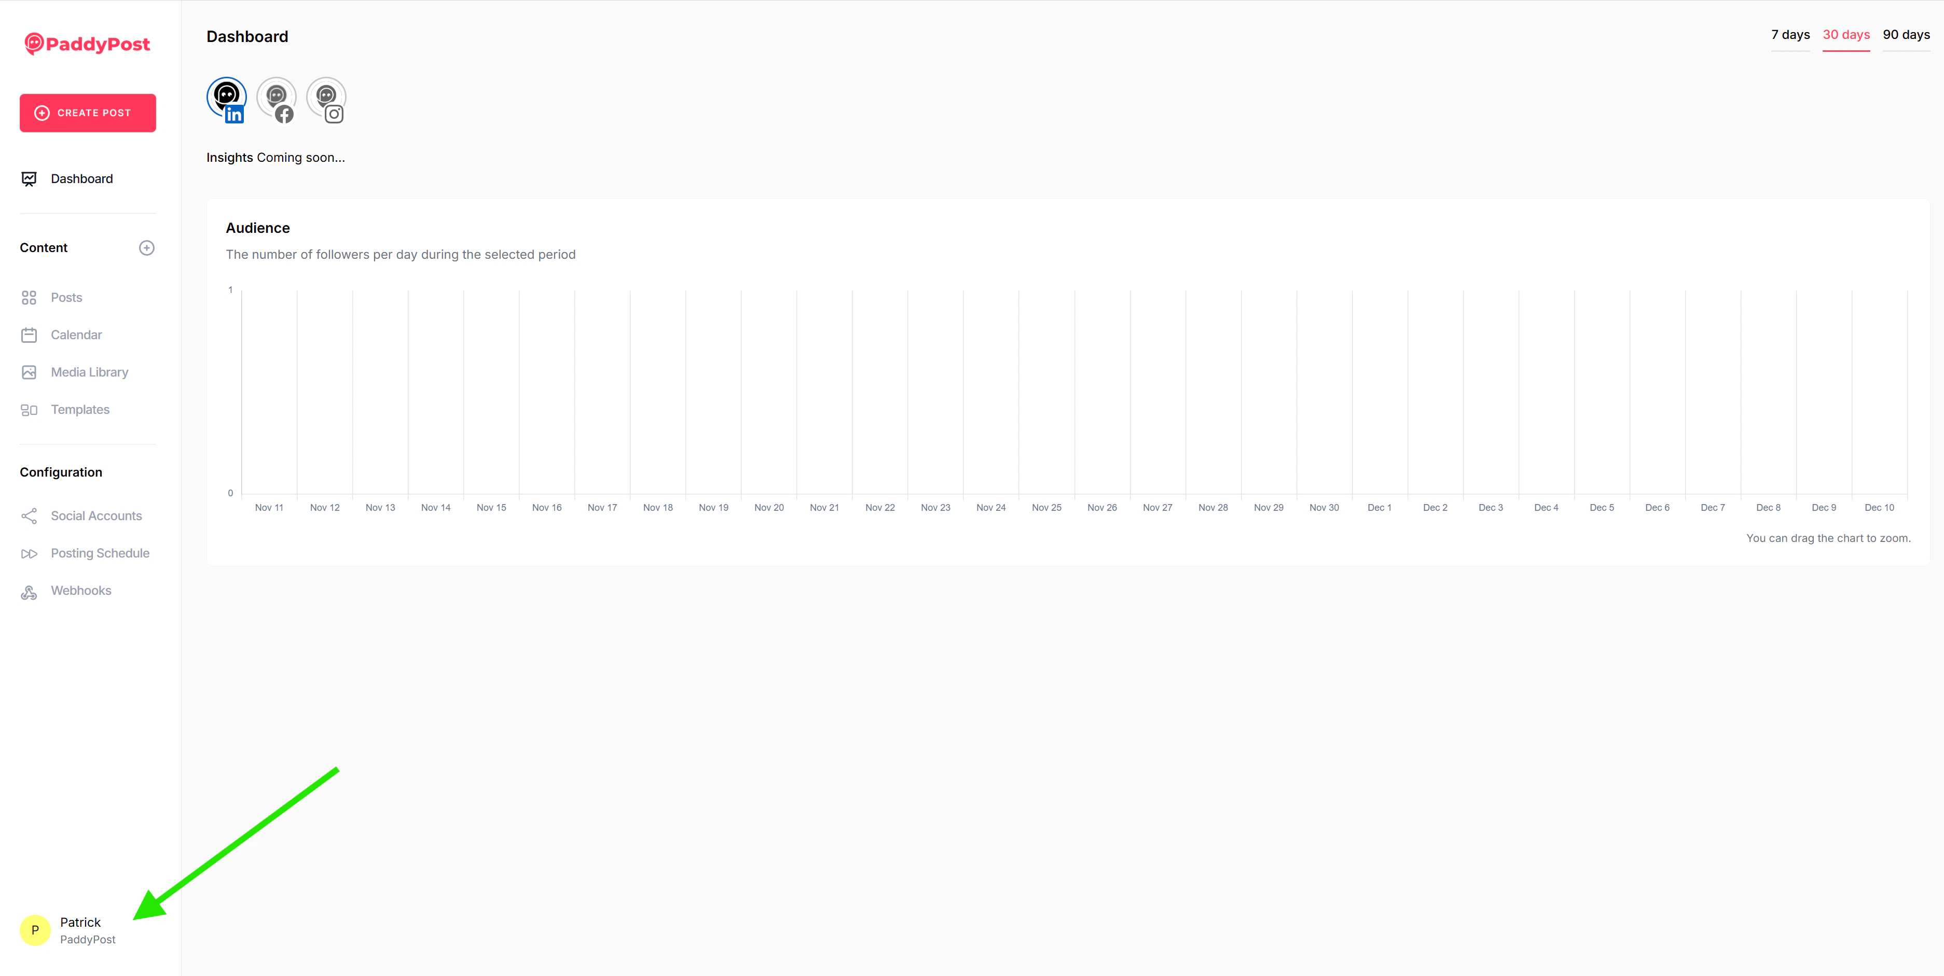Toggle the Facebook account avatar
This screenshot has width=1944, height=976.
[276, 98]
